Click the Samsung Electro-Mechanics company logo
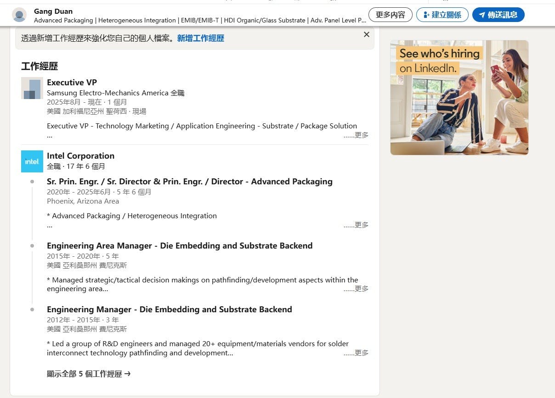This screenshot has width=555, height=398. (32, 88)
